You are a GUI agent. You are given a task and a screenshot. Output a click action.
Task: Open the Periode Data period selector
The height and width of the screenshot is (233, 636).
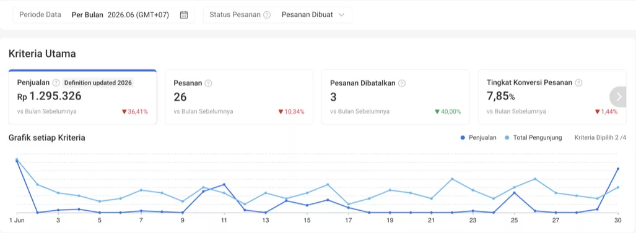click(x=103, y=15)
